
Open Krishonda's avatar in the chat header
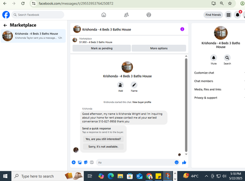77,29
